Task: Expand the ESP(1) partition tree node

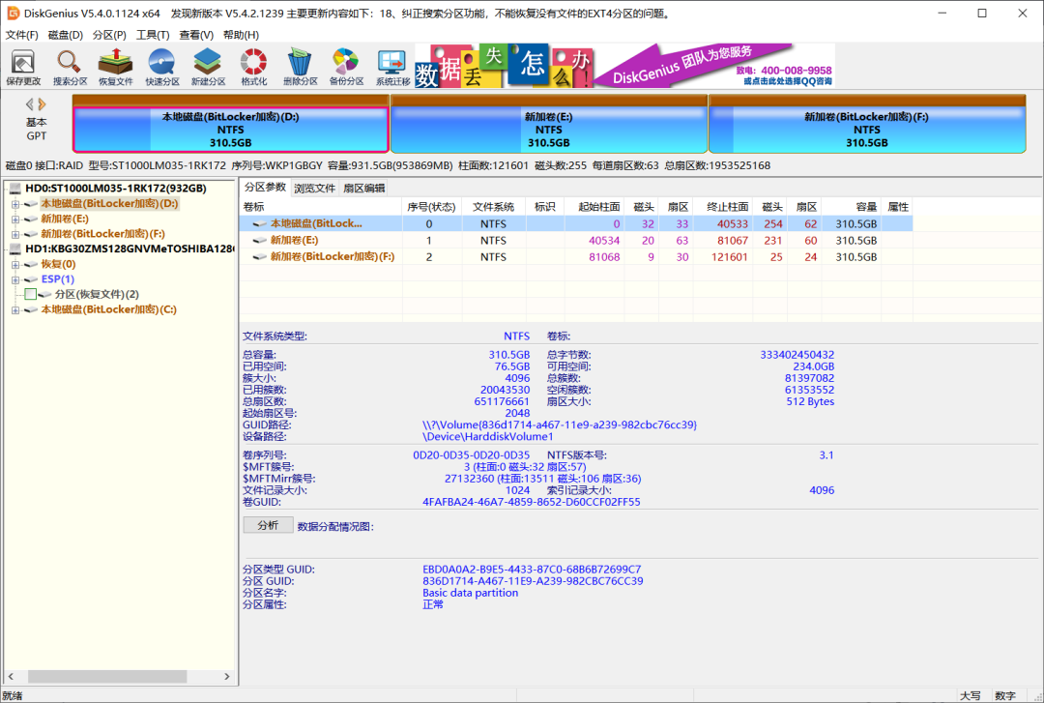Action: pyautogui.click(x=15, y=279)
